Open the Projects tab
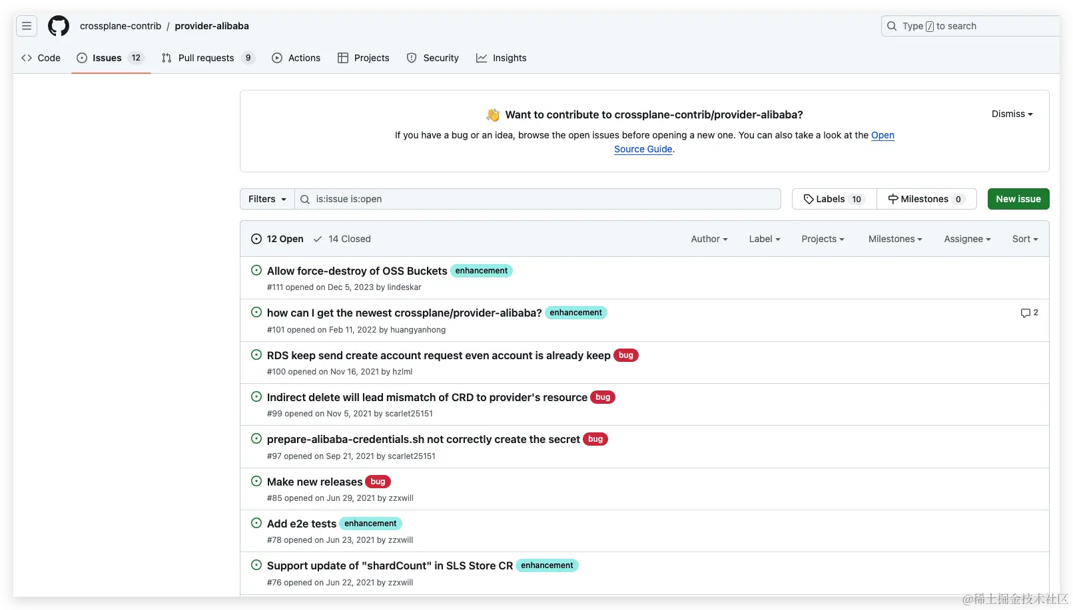The width and height of the screenshot is (1073, 610). click(x=364, y=58)
